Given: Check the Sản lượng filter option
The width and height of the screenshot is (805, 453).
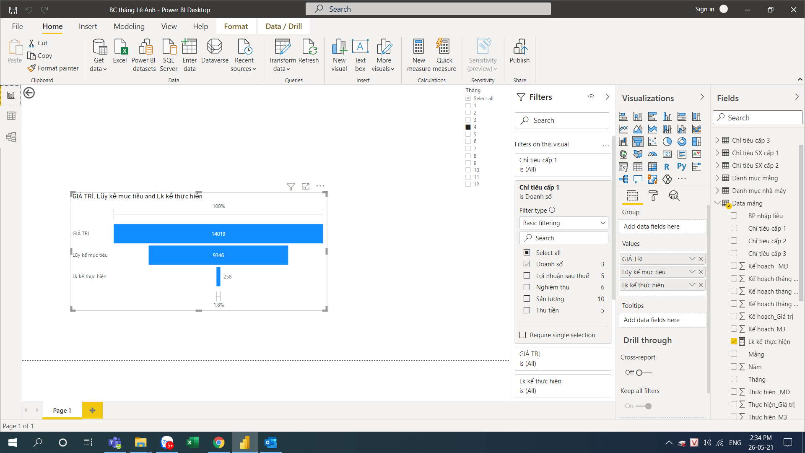Looking at the screenshot, I should tap(527, 299).
